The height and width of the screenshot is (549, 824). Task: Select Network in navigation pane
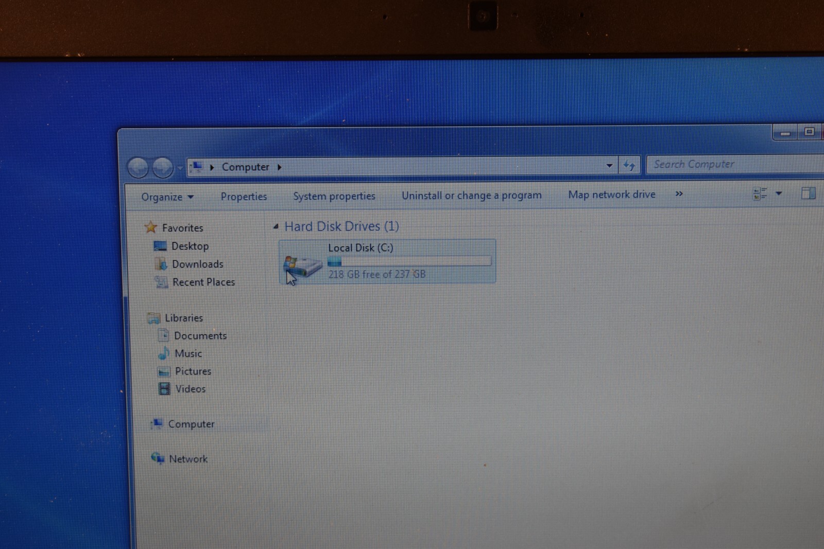point(188,459)
